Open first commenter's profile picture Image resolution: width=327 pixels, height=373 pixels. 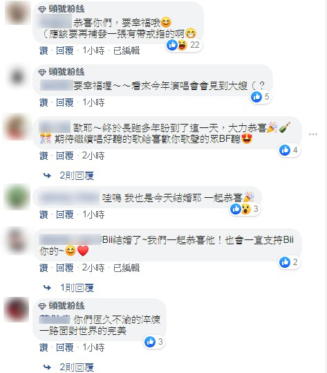coord(18,12)
